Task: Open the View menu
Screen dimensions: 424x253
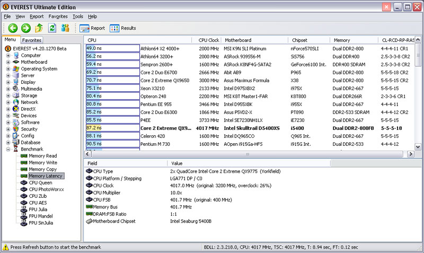Action: (20, 16)
